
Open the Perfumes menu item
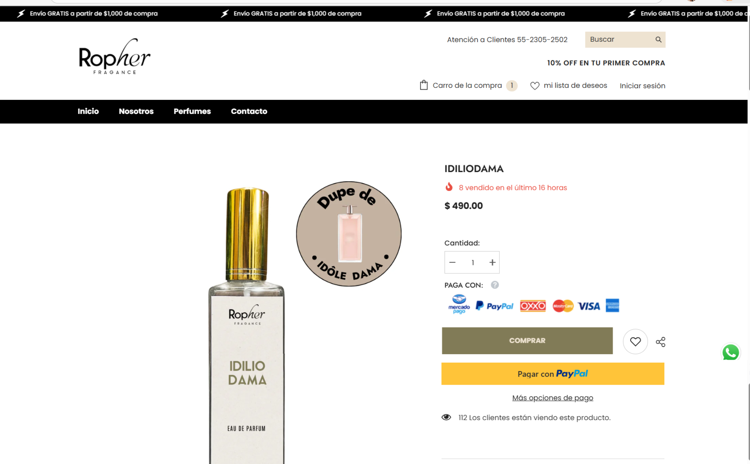[192, 111]
